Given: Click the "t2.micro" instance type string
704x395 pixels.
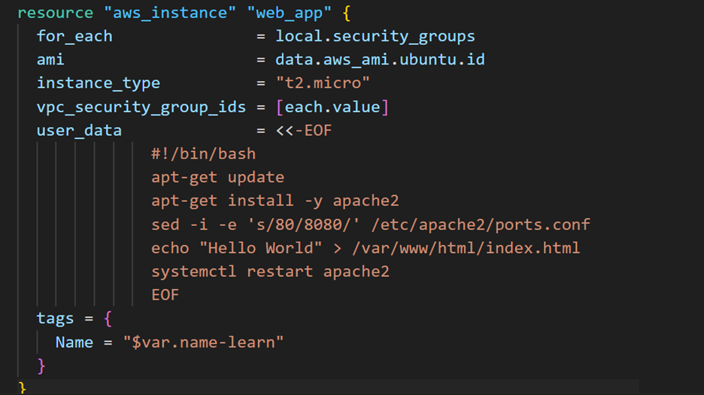Looking at the screenshot, I should tap(323, 83).
